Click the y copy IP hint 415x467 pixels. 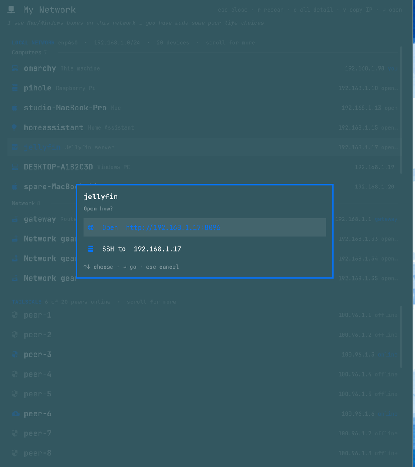(x=358, y=10)
